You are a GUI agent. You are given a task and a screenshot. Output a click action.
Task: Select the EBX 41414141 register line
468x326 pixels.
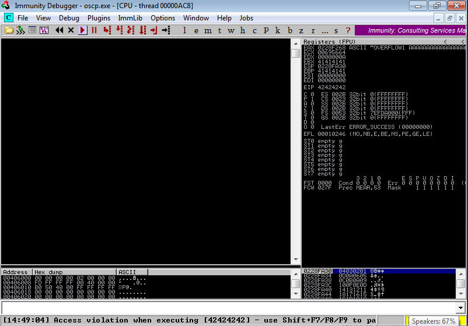(x=324, y=61)
